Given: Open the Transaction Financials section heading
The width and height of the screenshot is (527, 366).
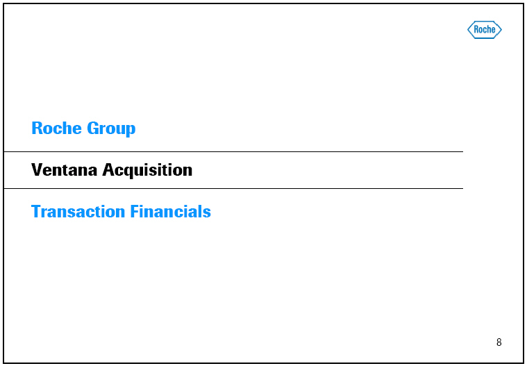Looking at the screenshot, I should click(121, 211).
